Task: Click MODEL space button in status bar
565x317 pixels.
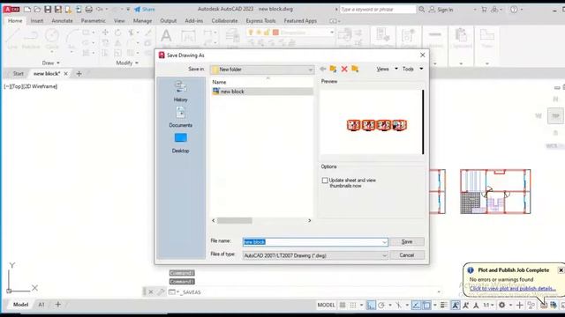Action: tap(326, 306)
